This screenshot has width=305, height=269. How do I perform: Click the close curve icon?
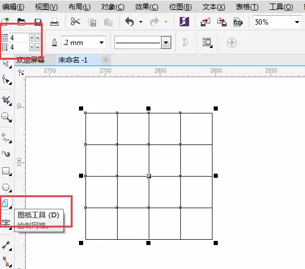click(x=185, y=42)
